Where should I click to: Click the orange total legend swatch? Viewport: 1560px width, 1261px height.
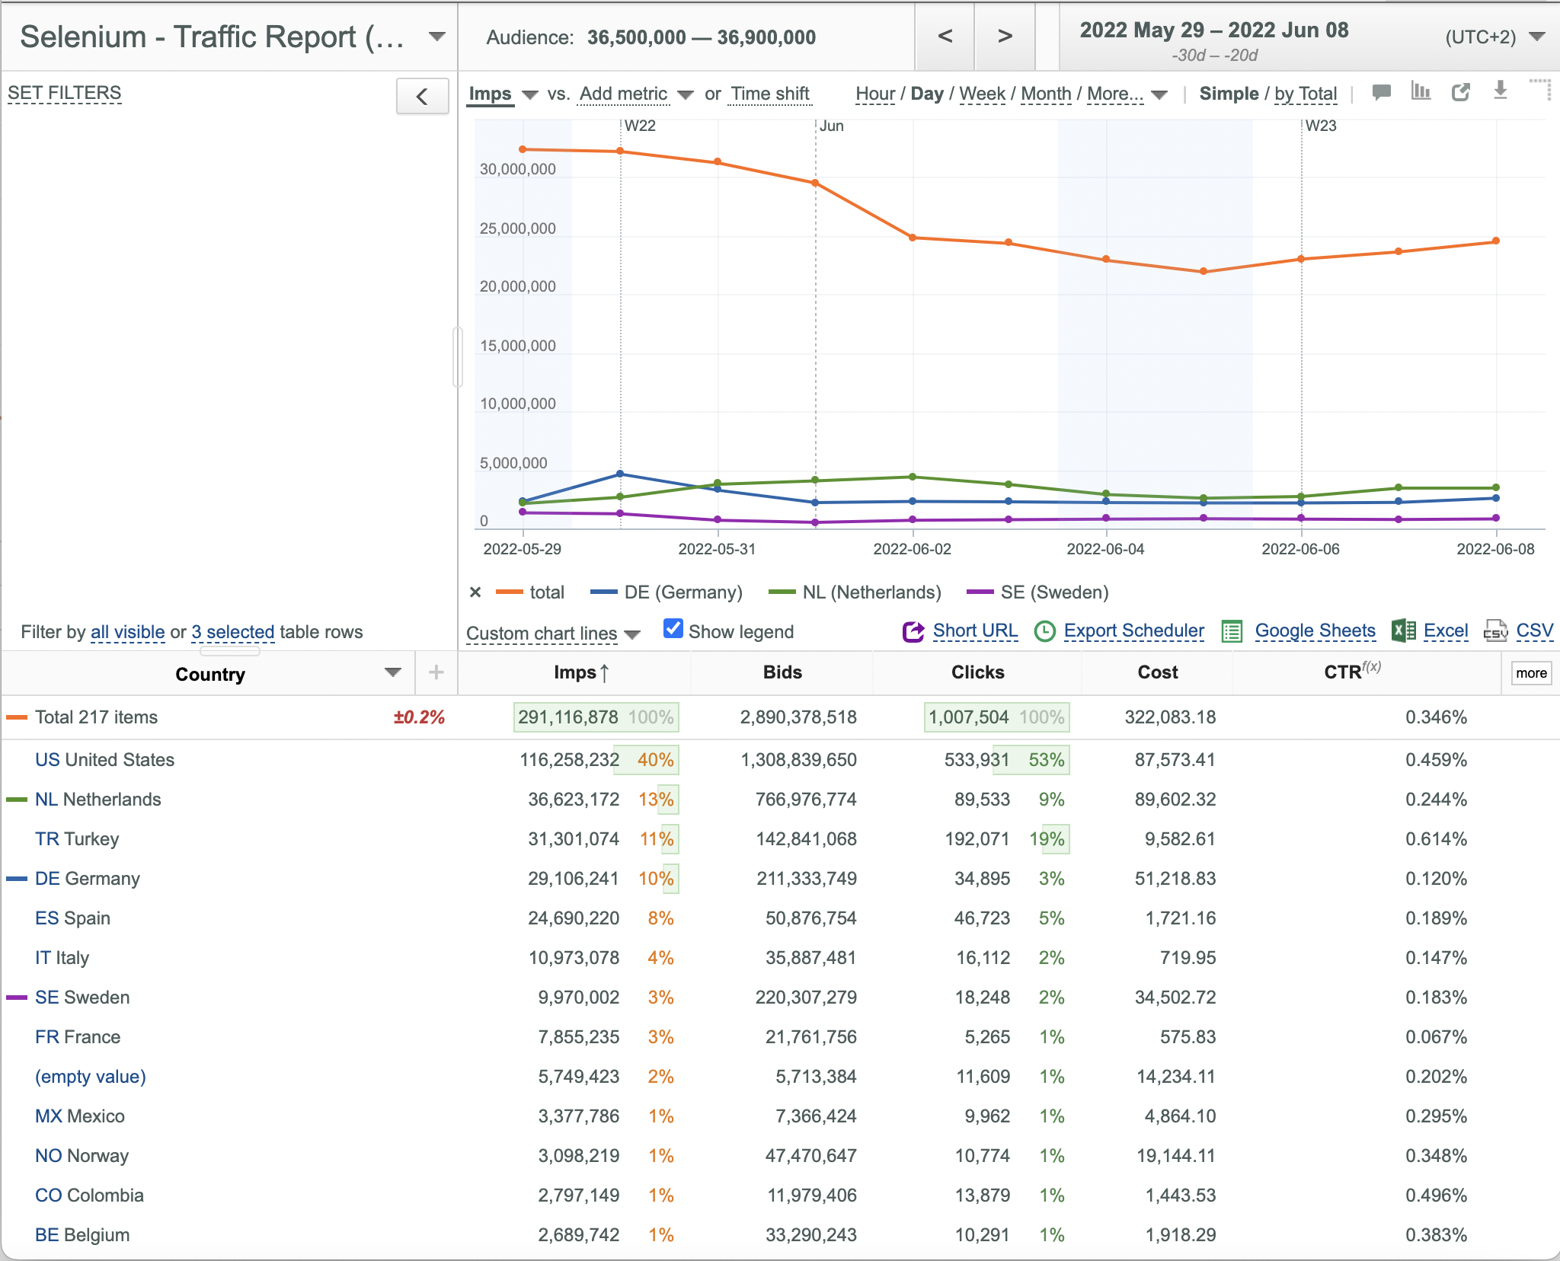pos(509,592)
